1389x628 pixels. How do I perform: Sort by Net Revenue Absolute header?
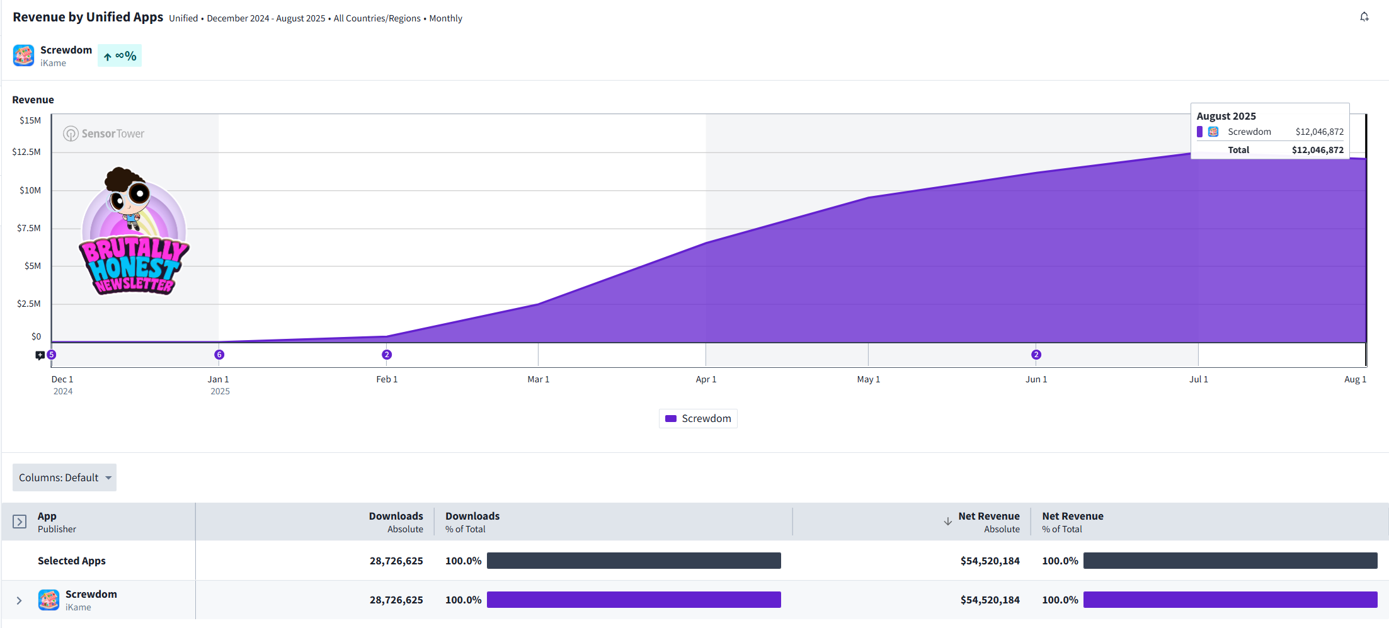click(989, 522)
